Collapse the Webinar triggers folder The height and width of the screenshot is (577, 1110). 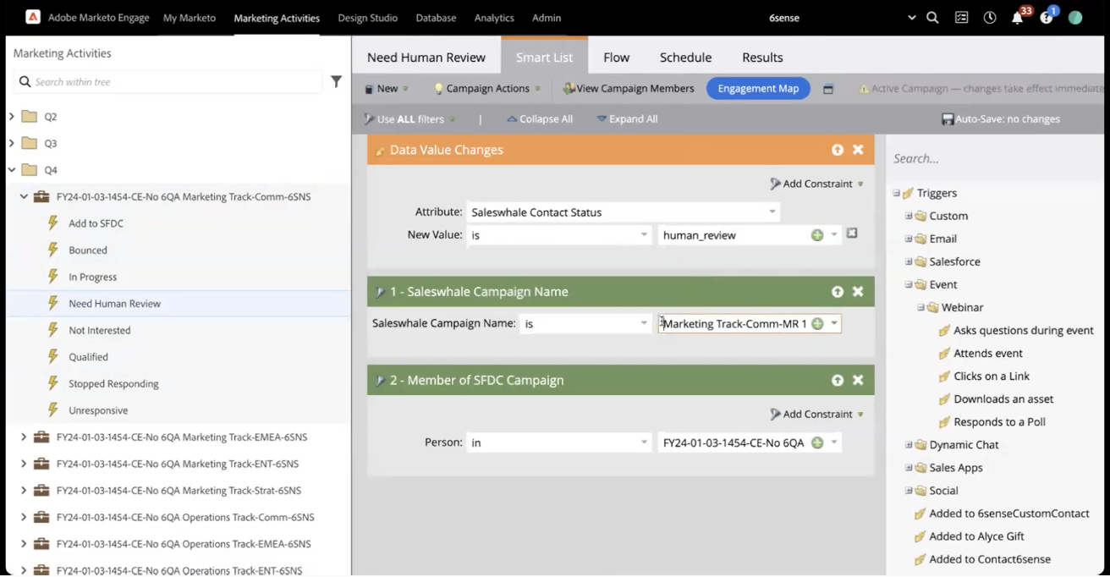point(920,307)
